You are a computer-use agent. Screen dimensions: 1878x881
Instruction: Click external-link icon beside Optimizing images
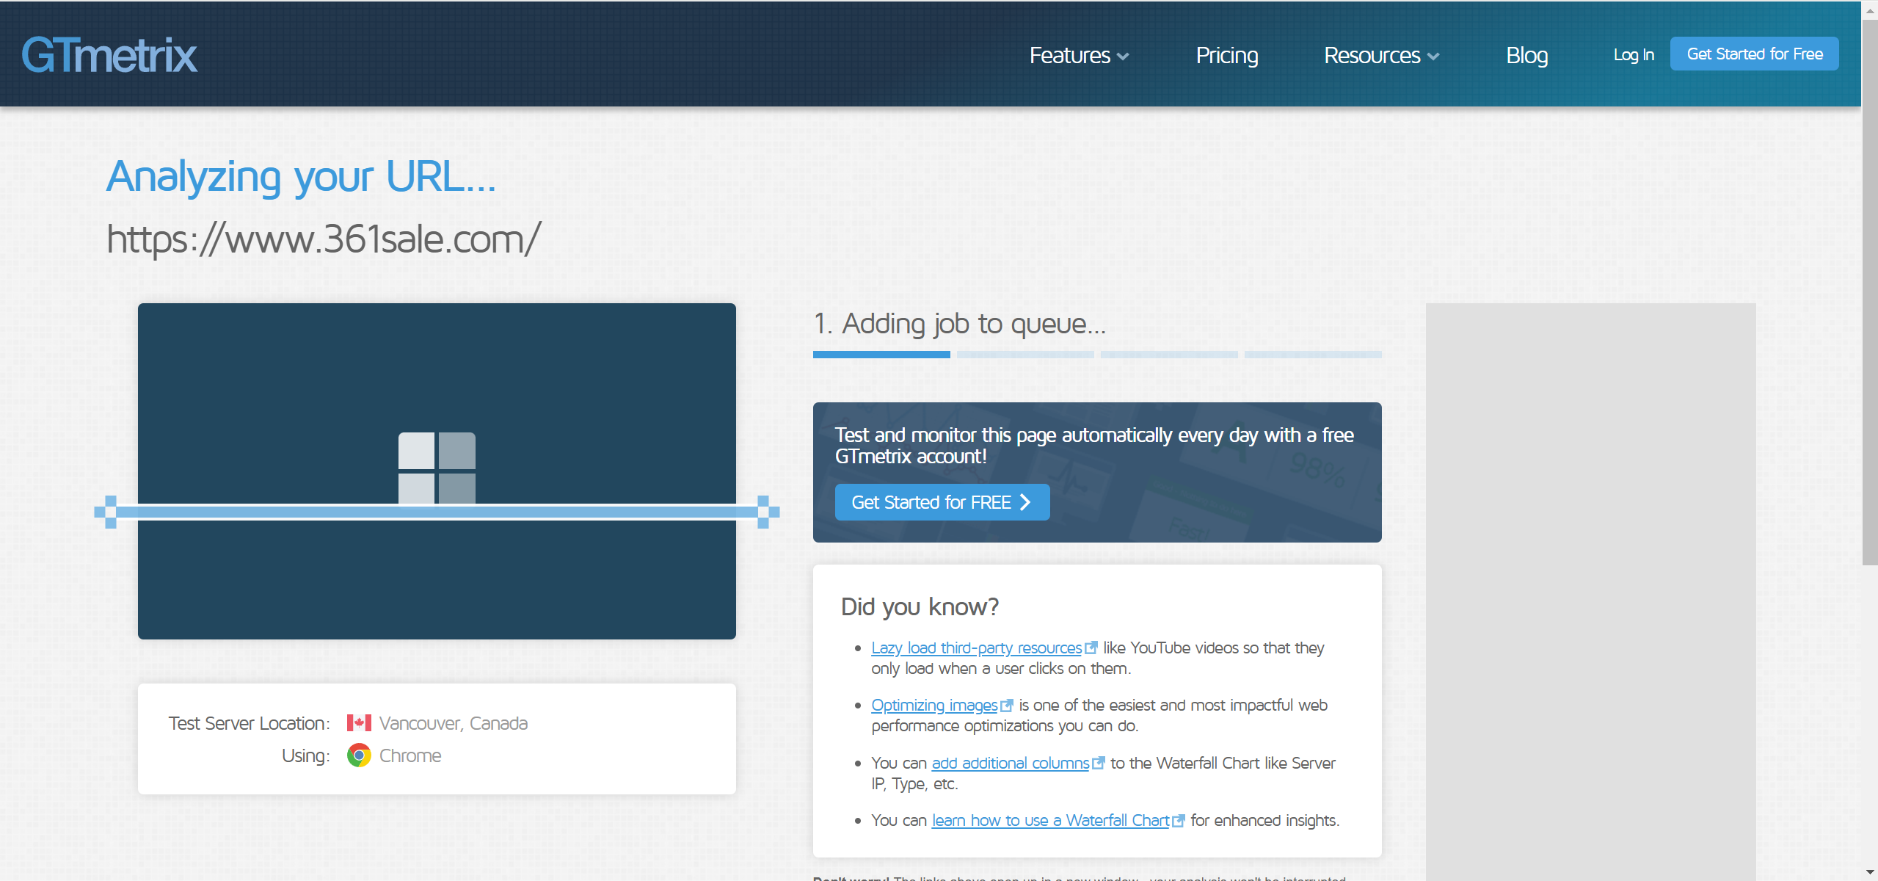tap(1007, 706)
